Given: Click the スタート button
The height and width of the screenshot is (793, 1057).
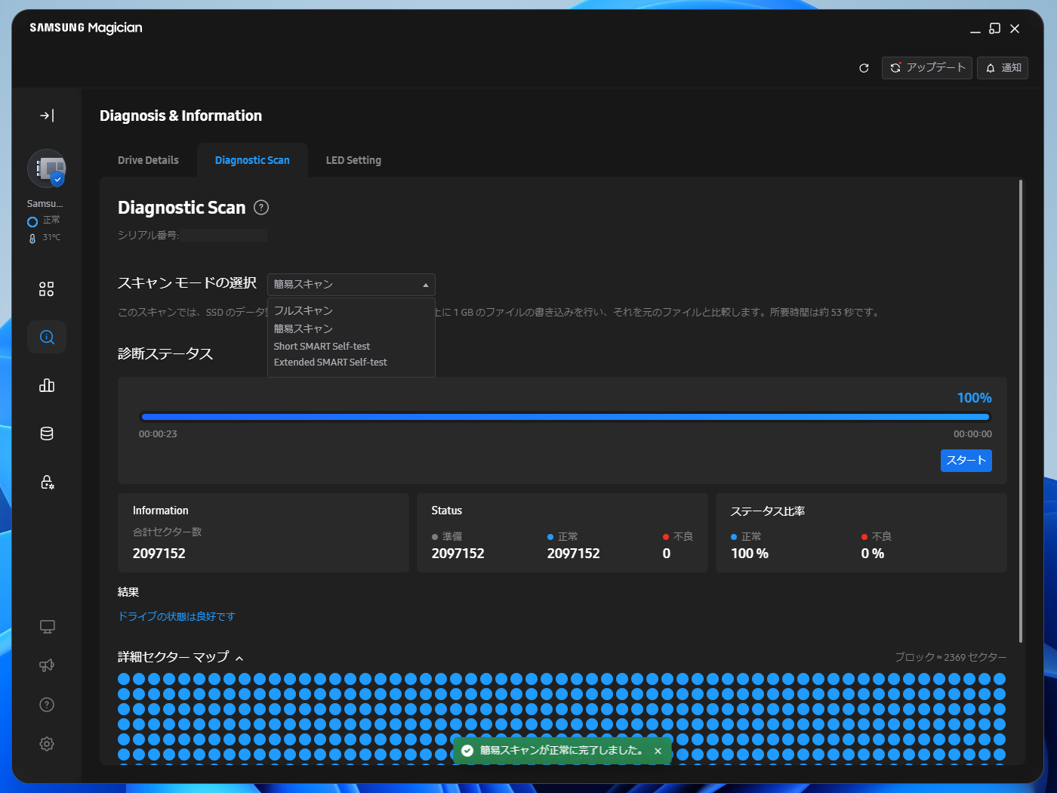Looking at the screenshot, I should coord(966,461).
